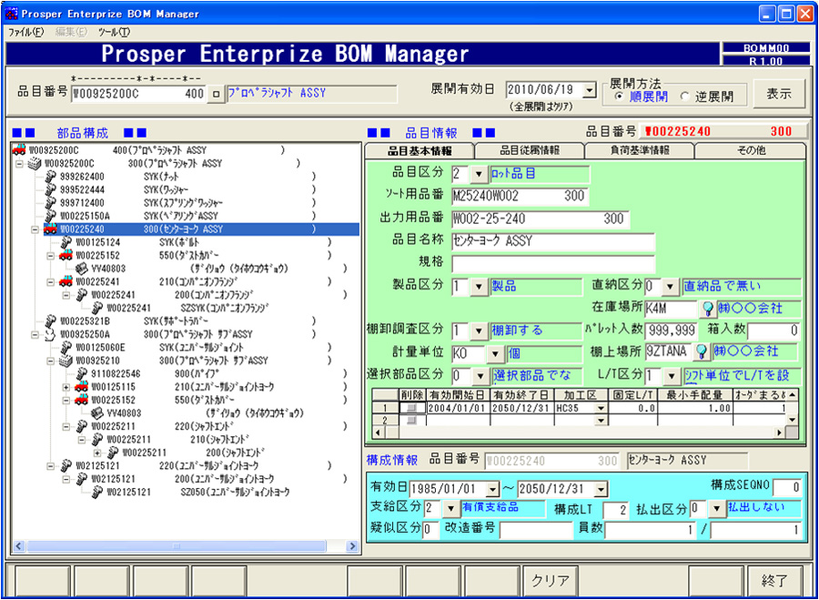
Task: Open the 選択部品区分 dropdown
Action: 478,376
